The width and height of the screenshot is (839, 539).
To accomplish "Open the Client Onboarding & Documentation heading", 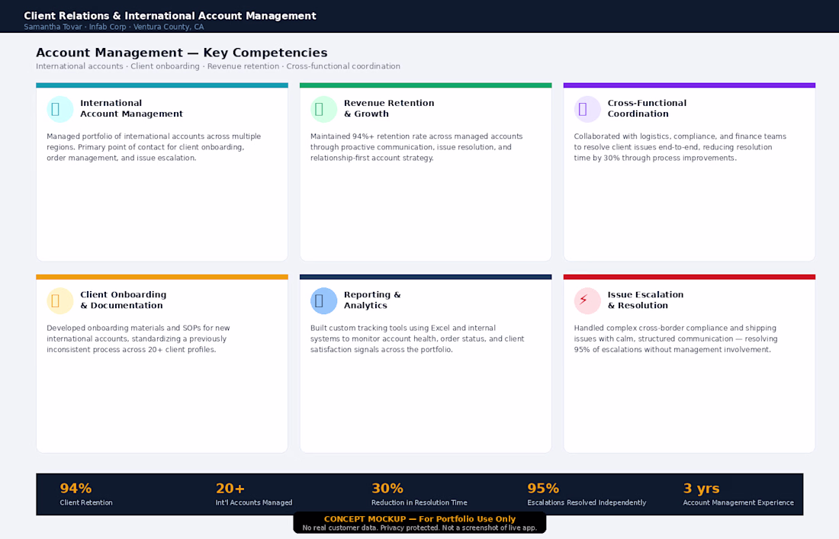I will tap(123, 300).
